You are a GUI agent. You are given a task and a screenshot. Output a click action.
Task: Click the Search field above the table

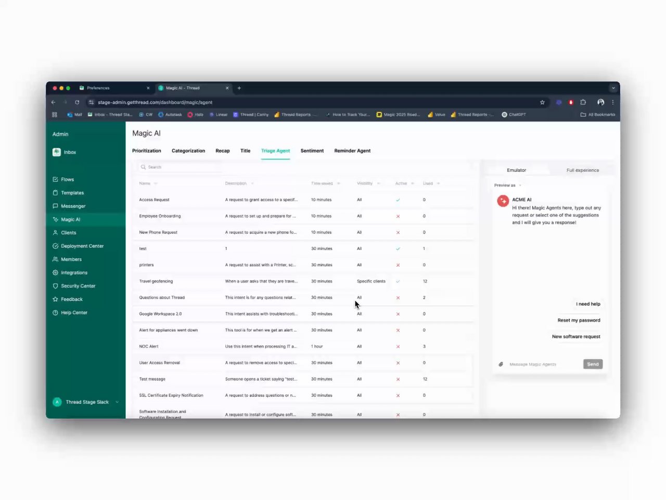[180, 167]
